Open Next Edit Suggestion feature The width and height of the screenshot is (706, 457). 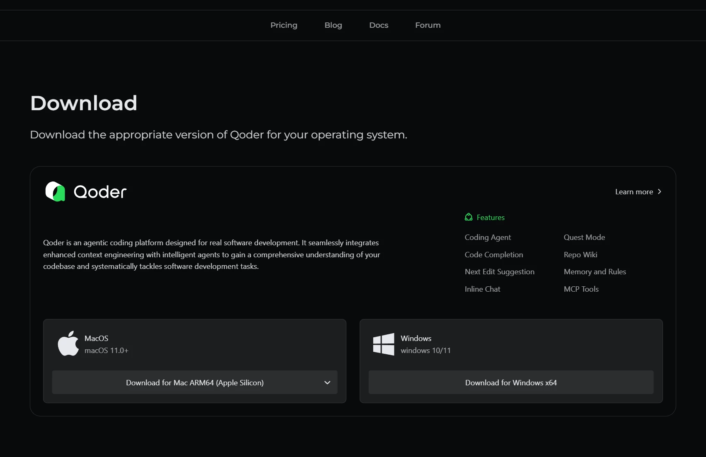point(499,272)
